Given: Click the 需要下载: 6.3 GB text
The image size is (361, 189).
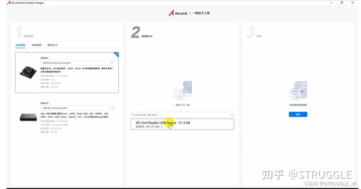Looking at the screenshot, I should 49,87.
